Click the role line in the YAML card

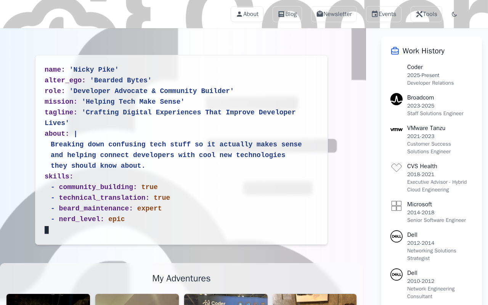coord(139,91)
